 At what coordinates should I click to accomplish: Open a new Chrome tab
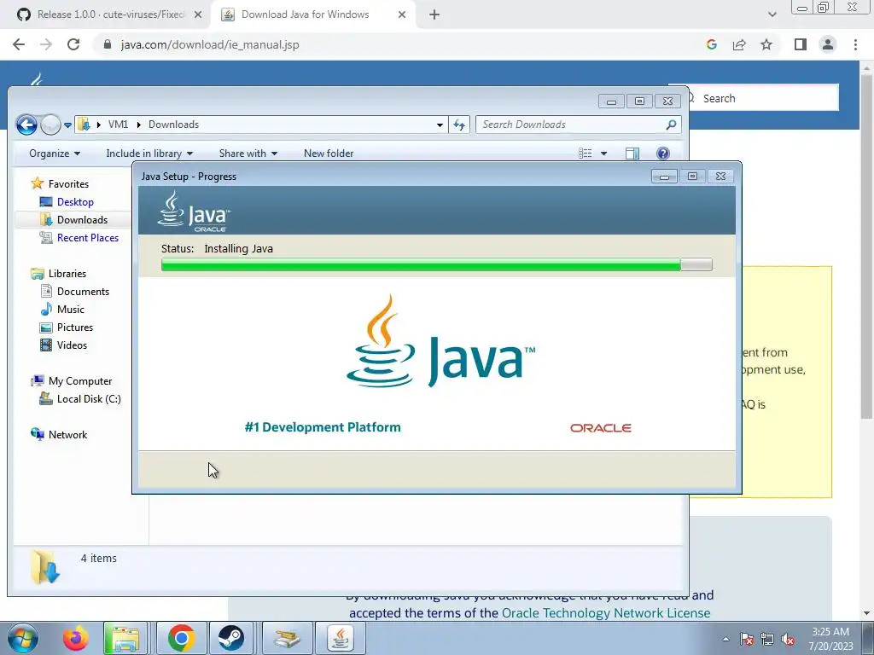pos(434,14)
